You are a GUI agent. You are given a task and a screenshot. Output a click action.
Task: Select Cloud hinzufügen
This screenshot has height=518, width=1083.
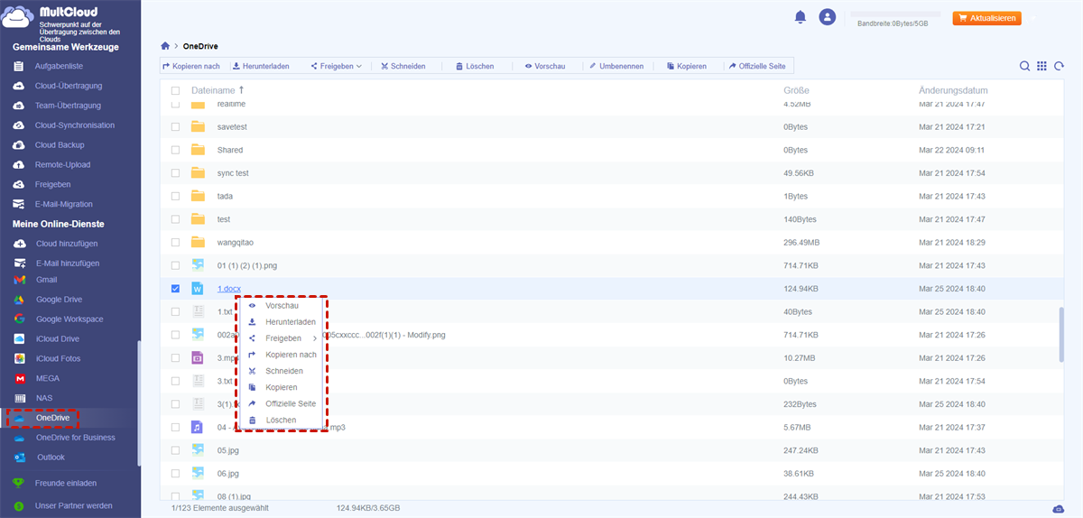click(x=67, y=244)
